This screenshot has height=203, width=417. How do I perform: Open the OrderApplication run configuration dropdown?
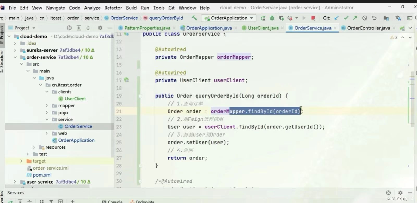coord(229,18)
